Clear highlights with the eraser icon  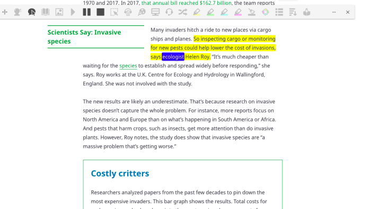click(x=252, y=12)
